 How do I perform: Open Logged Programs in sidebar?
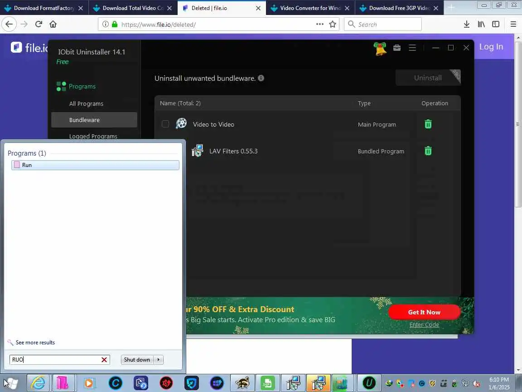[93, 136]
